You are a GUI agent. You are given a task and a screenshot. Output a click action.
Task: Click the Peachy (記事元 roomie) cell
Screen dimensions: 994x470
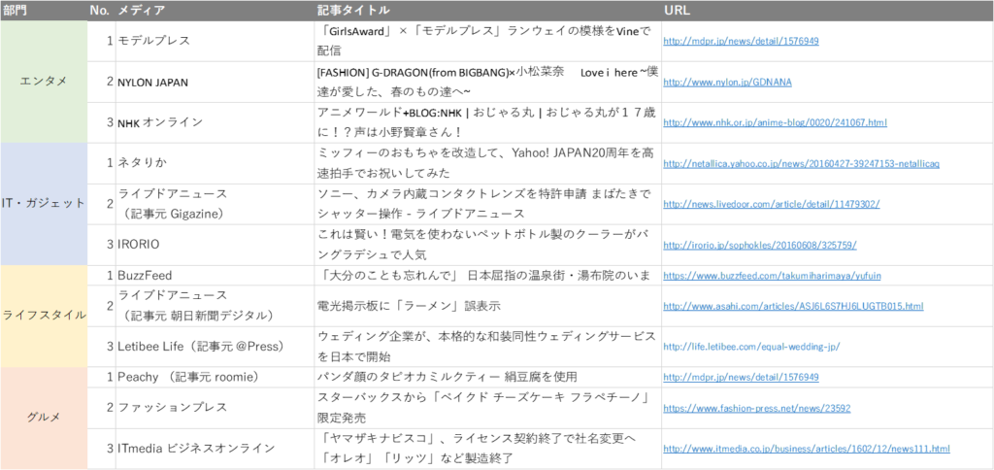[215, 377]
